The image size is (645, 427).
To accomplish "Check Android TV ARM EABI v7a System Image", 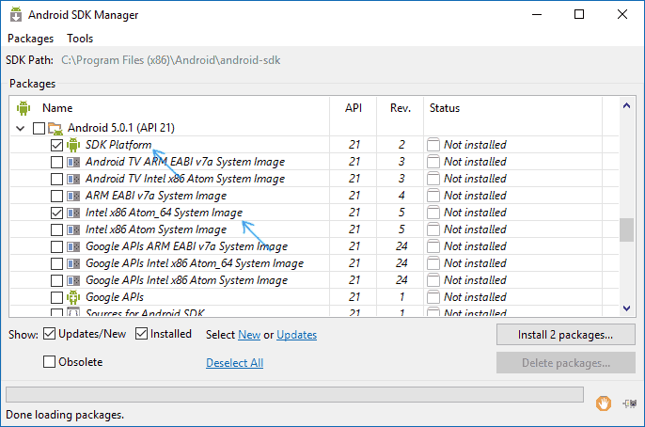I will 56,162.
